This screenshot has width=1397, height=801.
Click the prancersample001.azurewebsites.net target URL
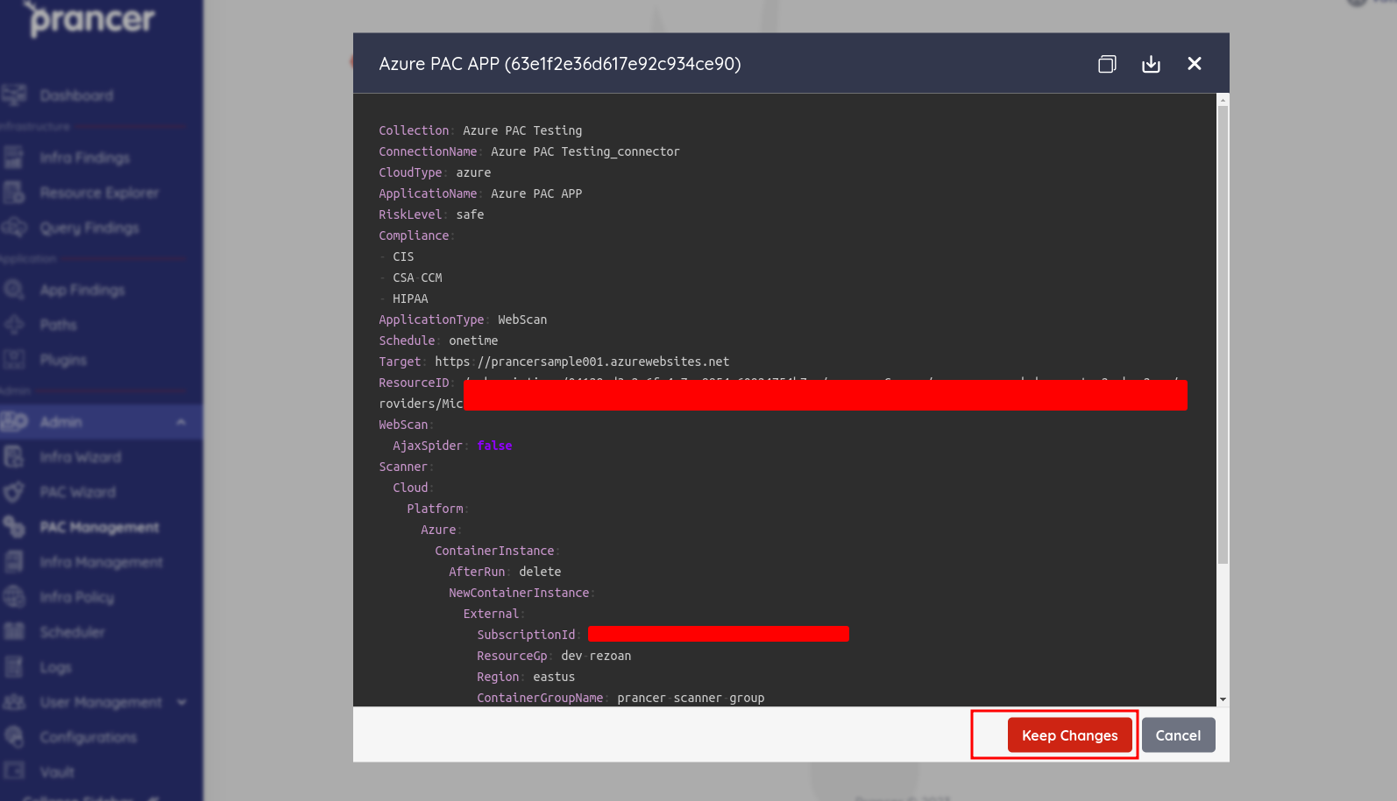pos(582,362)
